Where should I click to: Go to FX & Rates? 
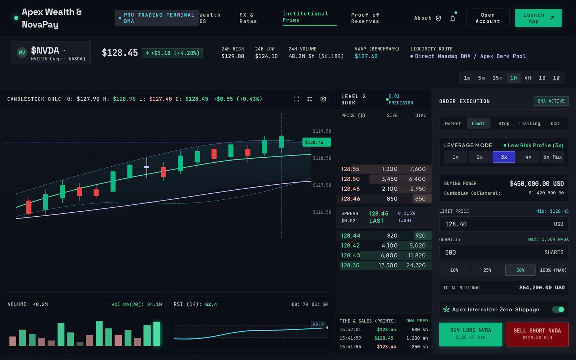pyautogui.click(x=248, y=18)
